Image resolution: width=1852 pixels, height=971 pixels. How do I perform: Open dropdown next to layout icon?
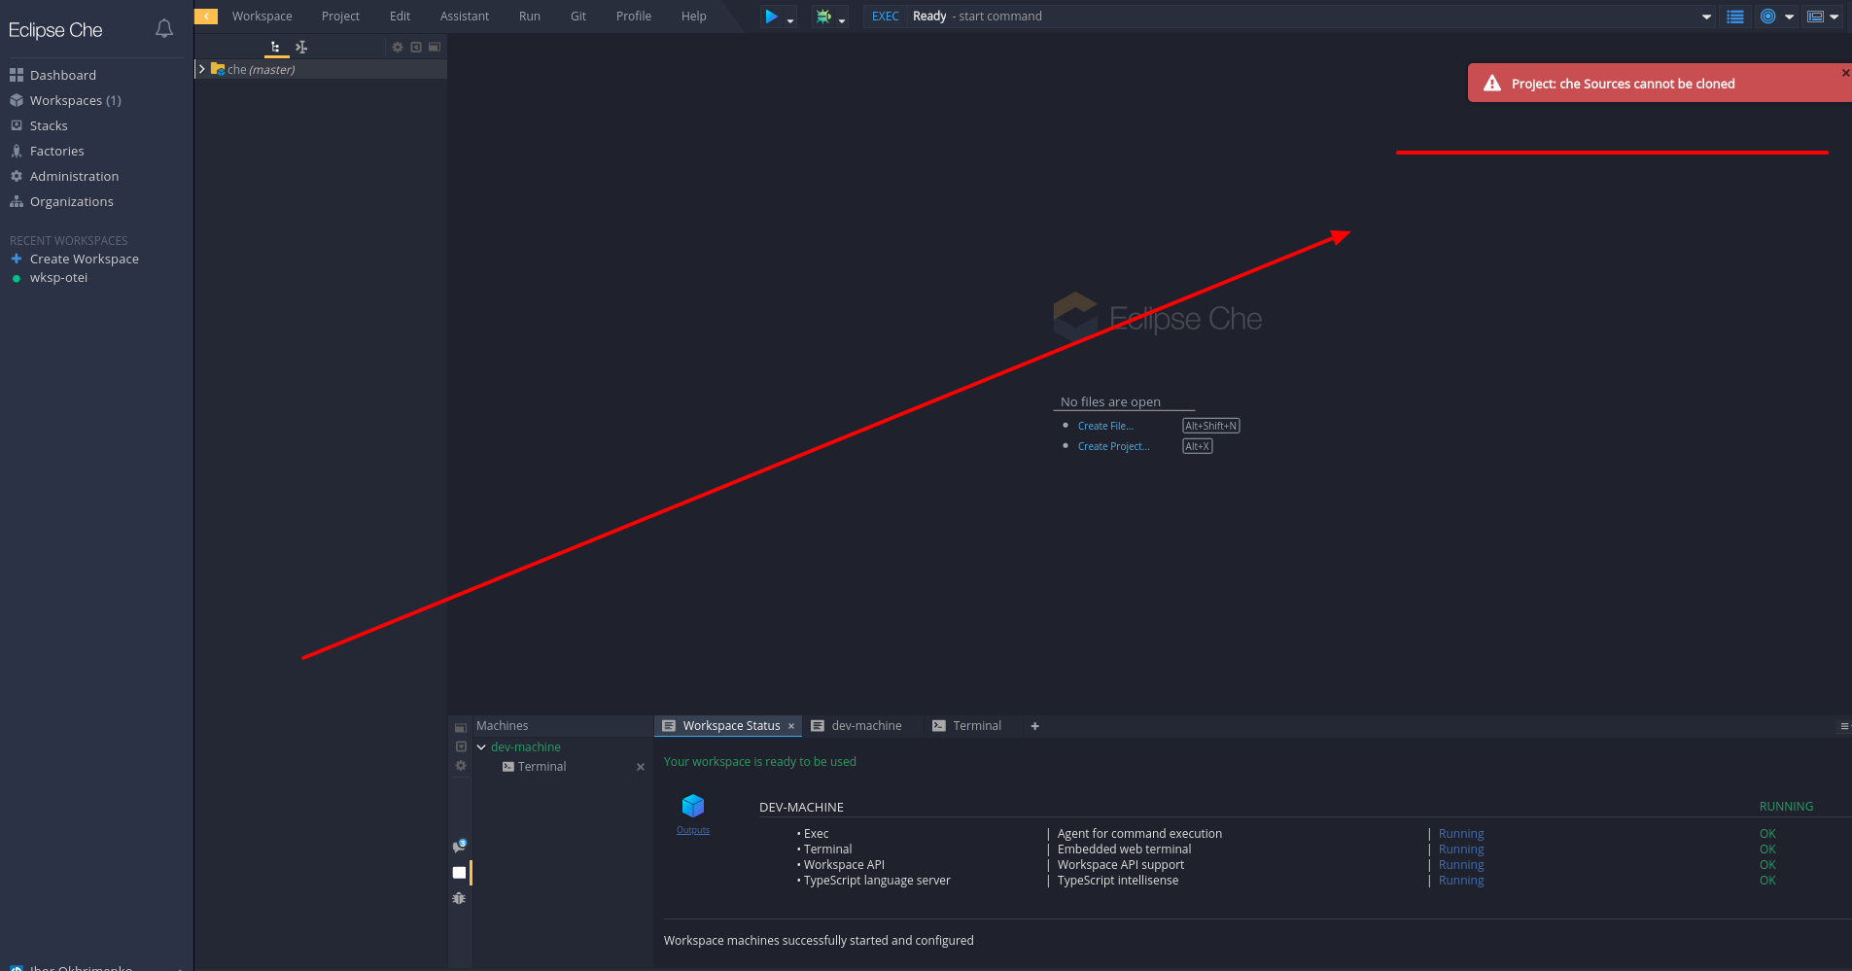(x=1835, y=17)
